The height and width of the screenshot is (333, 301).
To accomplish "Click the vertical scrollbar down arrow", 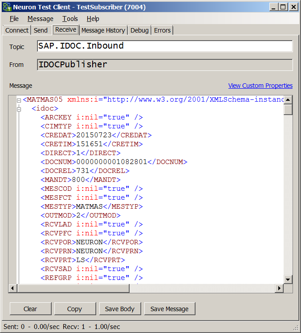I will [x=288, y=279].
